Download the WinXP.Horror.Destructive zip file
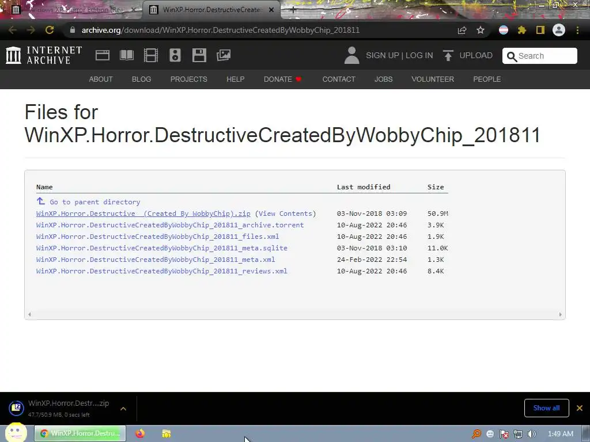This screenshot has height=442, width=590. point(143,214)
